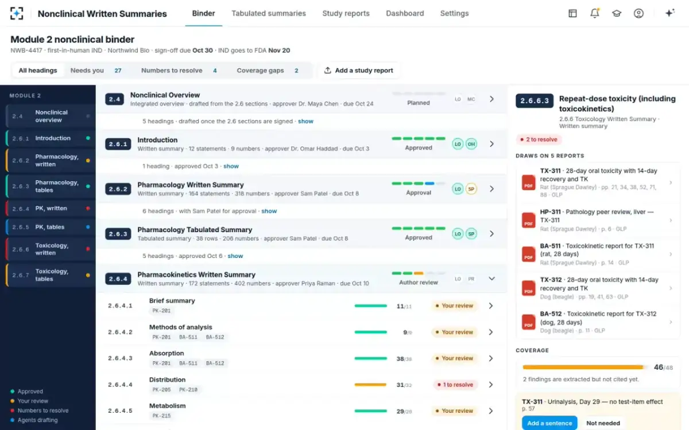Open the Dashboard tab
This screenshot has height=430, width=689.
405,13
